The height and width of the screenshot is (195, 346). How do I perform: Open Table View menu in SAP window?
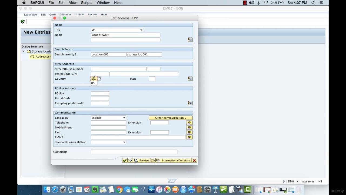(31, 15)
